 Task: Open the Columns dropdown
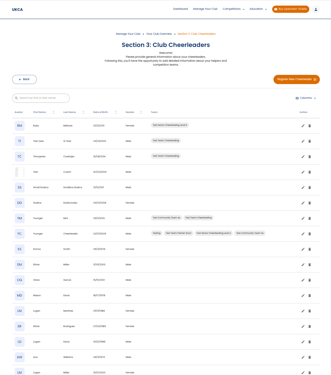click(306, 98)
